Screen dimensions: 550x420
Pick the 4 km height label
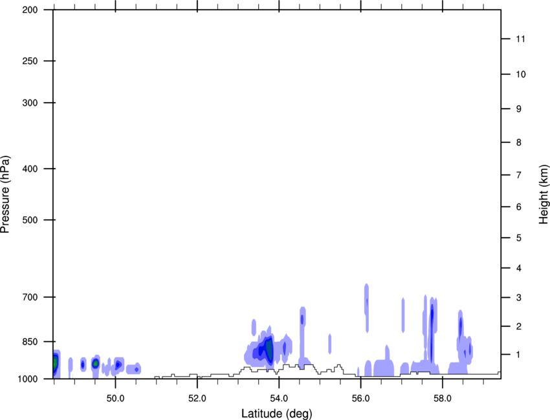[x=519, y=268]
